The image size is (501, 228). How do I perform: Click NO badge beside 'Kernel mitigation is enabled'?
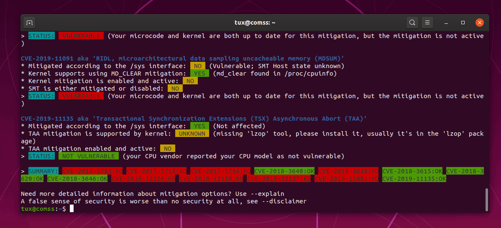[190, 81]
